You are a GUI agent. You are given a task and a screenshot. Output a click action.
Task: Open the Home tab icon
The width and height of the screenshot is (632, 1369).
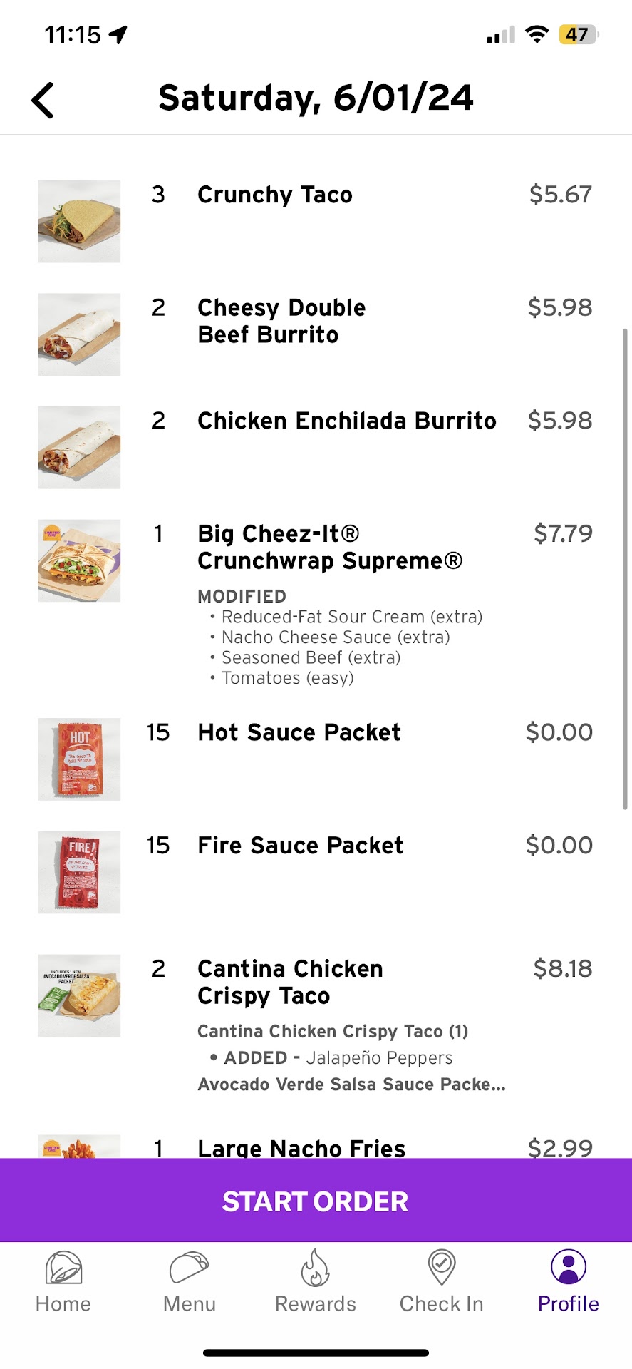pyautogui.click(x=63, y=1269)
